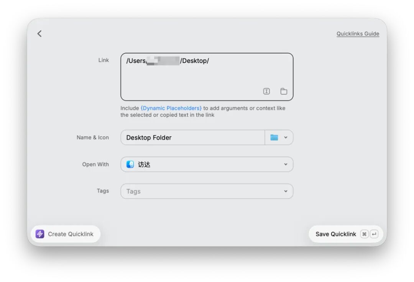Go back with the left arrow
This screenshot has width=414, height=282.
point(39,34)
